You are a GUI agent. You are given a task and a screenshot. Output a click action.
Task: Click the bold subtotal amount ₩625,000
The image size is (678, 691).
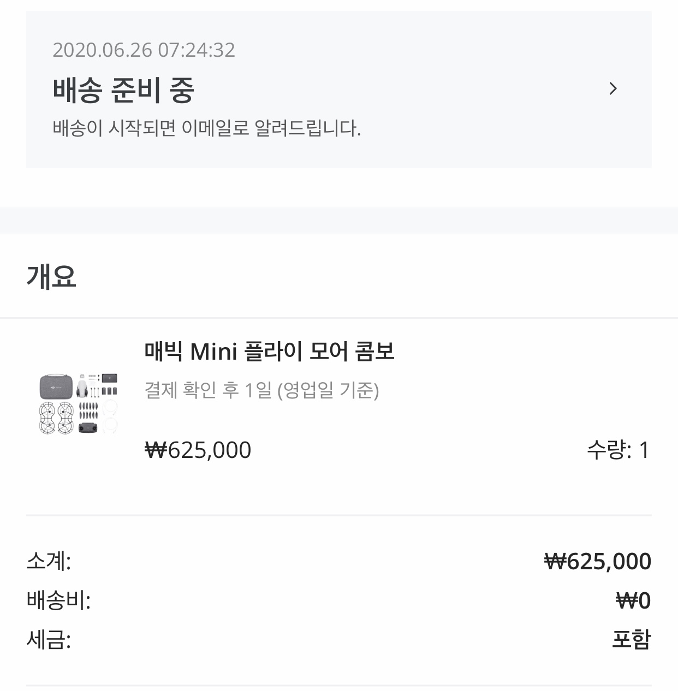coord(598,561)
